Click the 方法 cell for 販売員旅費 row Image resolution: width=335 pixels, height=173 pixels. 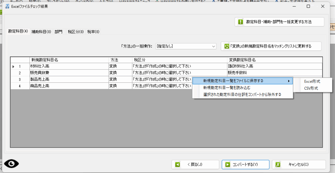point(120,73)
